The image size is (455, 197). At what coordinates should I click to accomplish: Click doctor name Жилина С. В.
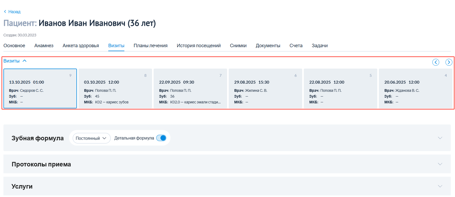click(256, 90)
